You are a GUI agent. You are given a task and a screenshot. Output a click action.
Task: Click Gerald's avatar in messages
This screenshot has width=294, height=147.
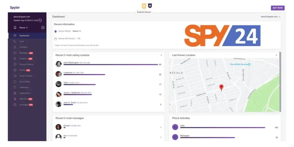point(59,127)
